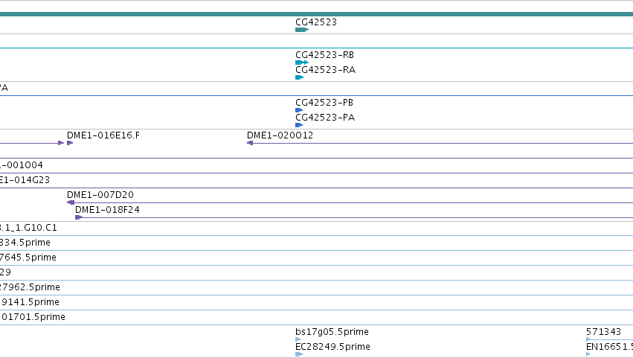Click the DME1-007D20 left arrowhead
The image size is (633, 358).
click(71, 202)
